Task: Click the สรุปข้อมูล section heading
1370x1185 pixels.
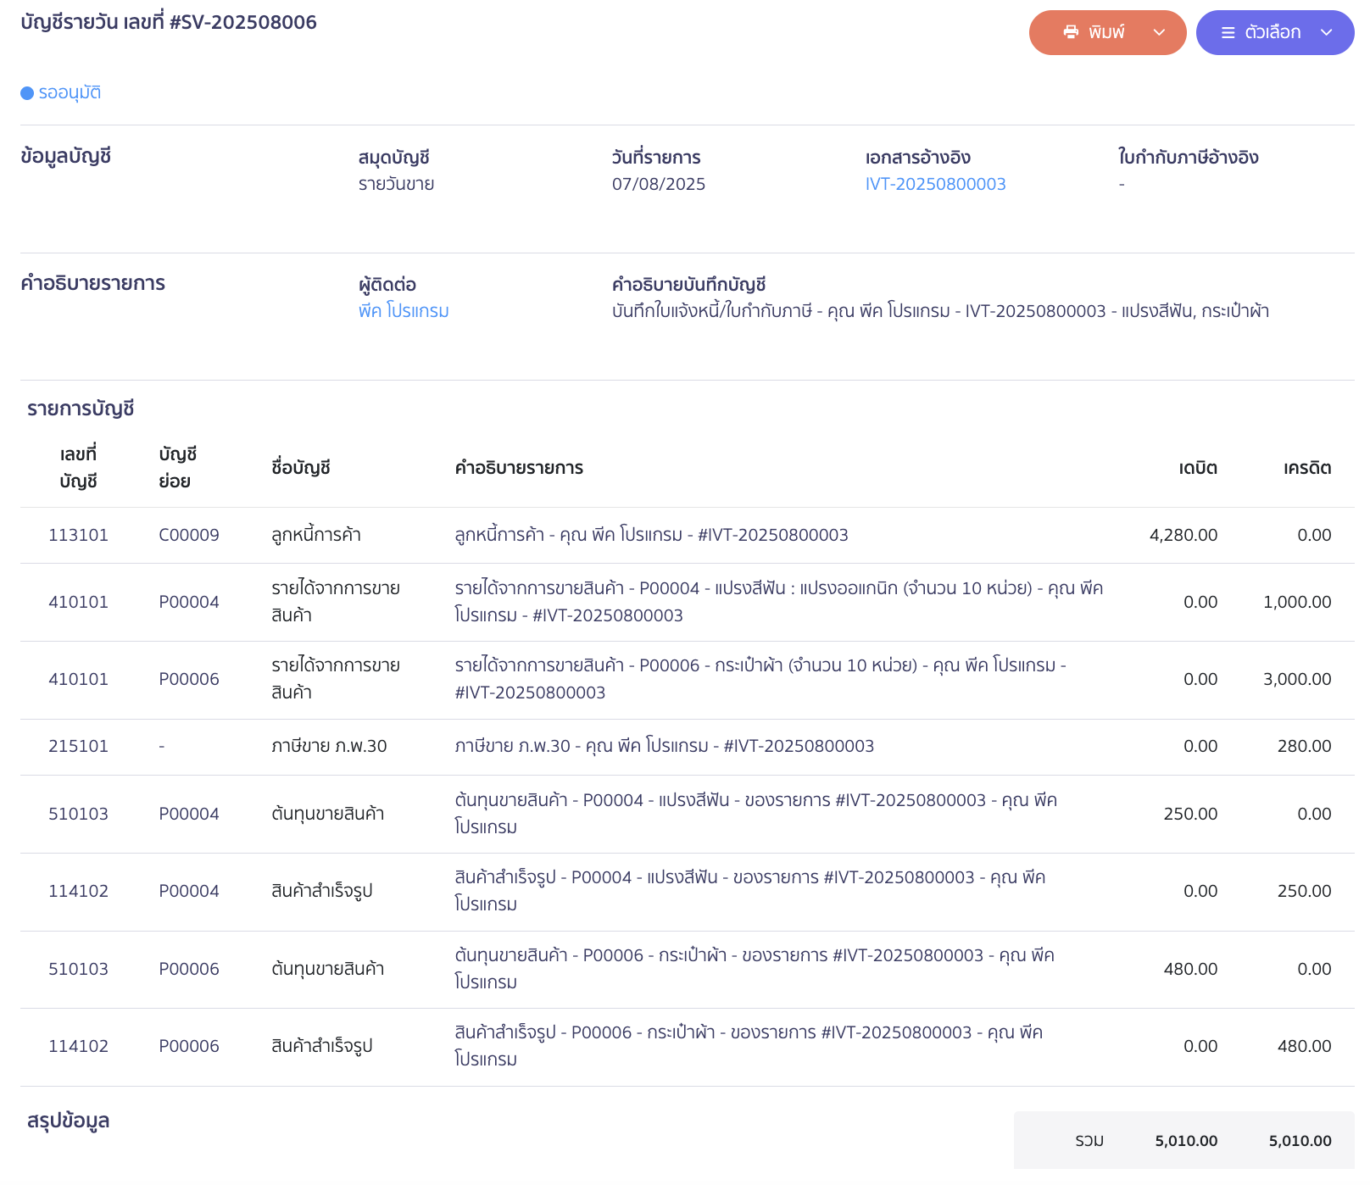Action: coord(68,1121)
